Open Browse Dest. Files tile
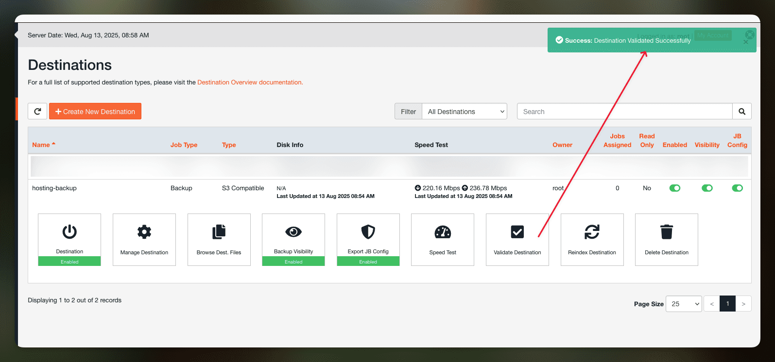Screen dimensions: 775x362 pos(219,240)
